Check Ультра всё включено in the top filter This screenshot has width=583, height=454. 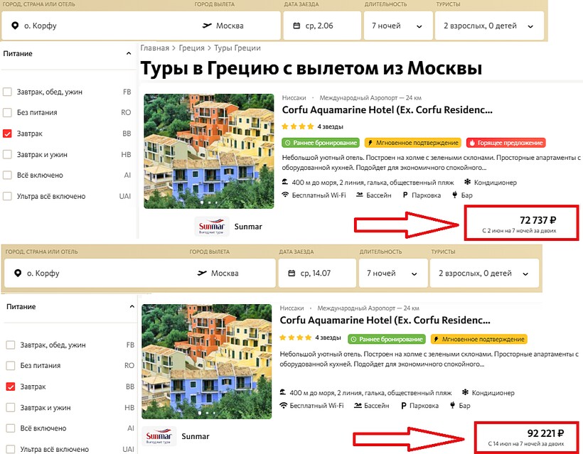[x=7, y=196]
